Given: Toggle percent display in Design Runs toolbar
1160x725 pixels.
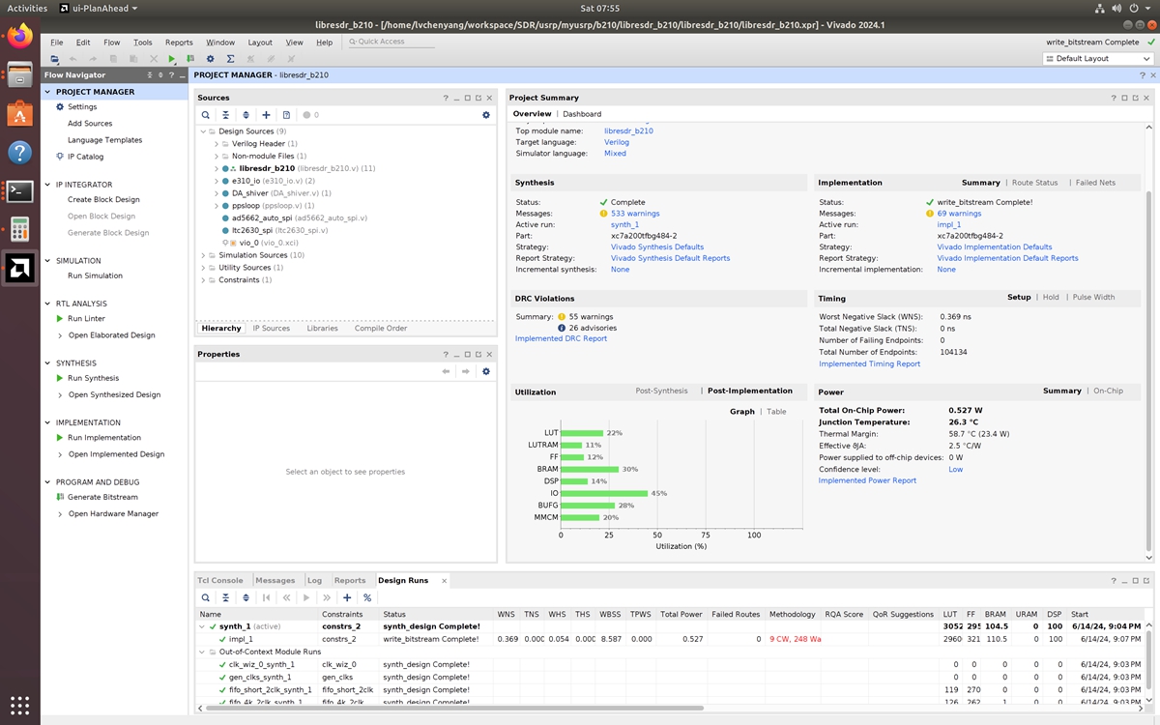Looking at the screenshot, I should point(367,597).
